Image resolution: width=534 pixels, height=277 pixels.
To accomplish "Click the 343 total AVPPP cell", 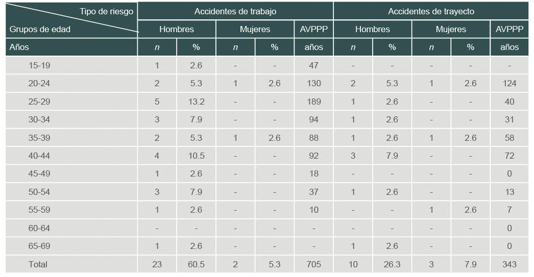I will [x=509, y=264].
